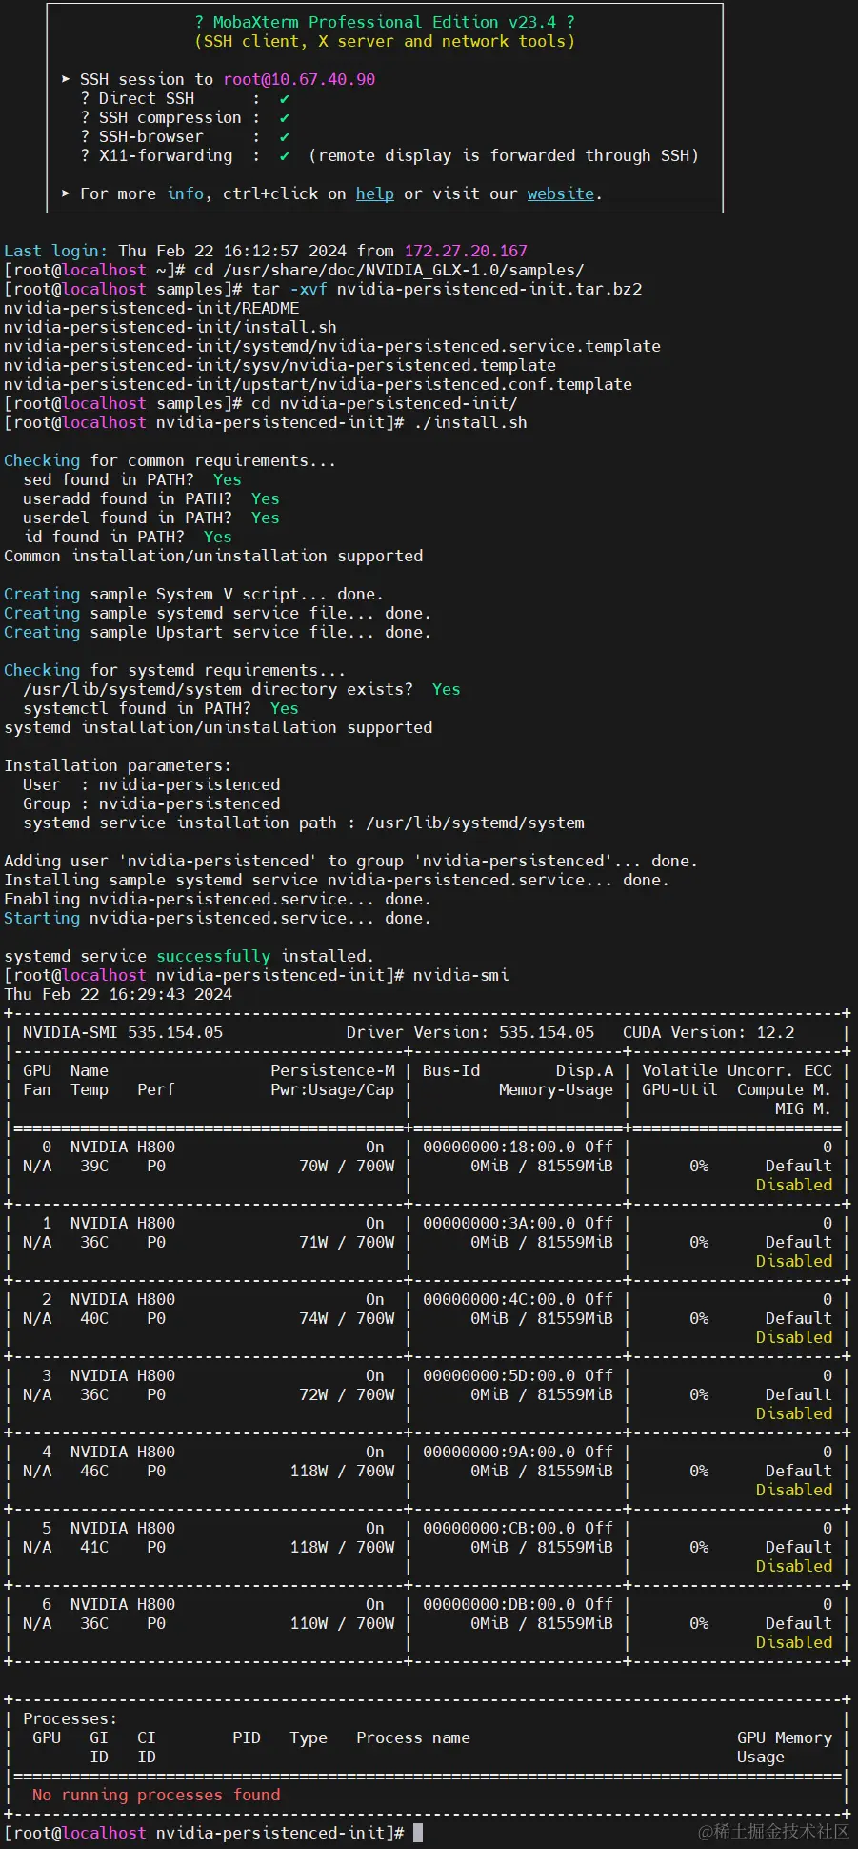Click the GPU-Util column header
858x1849 pixels.
pos(680,1089)
